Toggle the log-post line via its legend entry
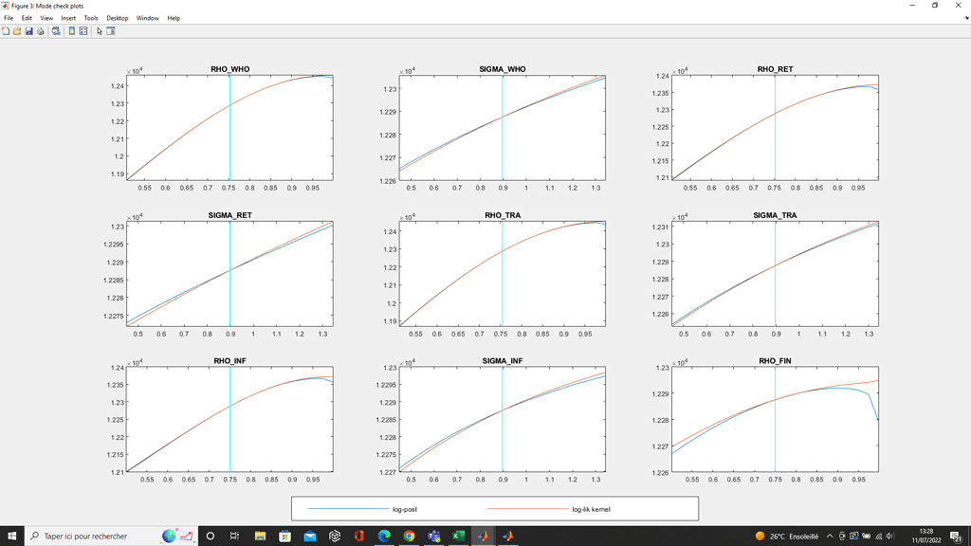This screenshot has height=546, width=971. [406, 509]
